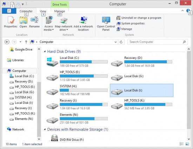This screenshot has height=149, width=193.
Task: Click "189 GB free of 575 GB" text
Action: click(x=74, y=66)
